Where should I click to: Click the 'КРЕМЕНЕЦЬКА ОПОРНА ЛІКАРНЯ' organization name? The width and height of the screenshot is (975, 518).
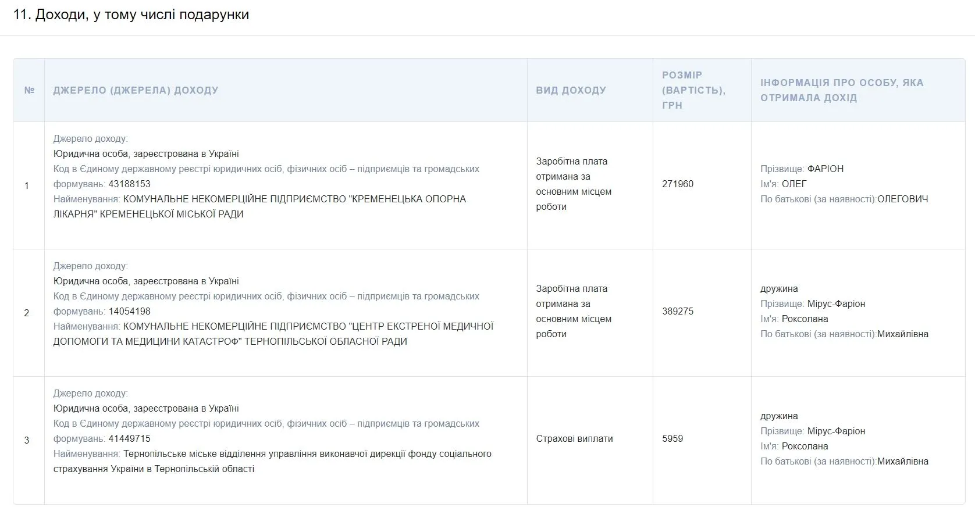coord(259,206)
